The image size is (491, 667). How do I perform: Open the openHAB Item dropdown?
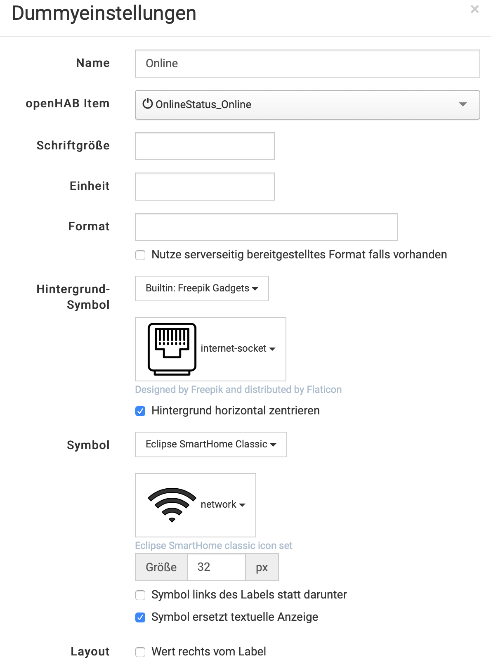pos(307,105)
